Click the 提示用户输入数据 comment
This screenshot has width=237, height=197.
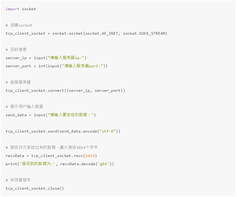coord(24,107)
